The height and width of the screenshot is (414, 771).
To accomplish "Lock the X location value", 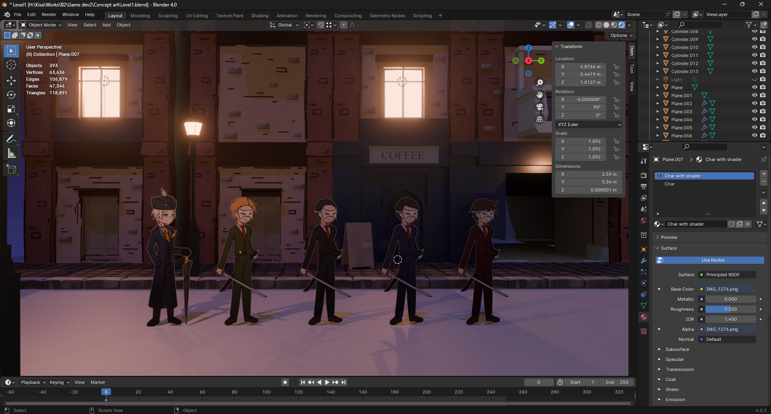I will [616, 67].
